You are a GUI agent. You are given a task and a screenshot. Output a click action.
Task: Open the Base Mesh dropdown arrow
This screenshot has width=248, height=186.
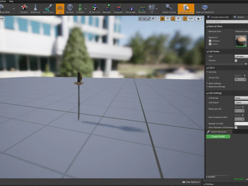(x=13, y=9)
